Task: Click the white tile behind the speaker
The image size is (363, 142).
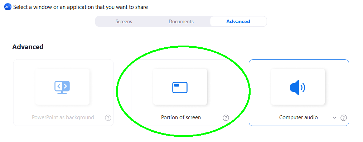Action: 298,87
